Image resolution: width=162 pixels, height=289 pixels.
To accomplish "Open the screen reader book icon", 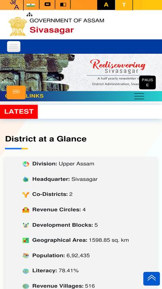I will 63,5.
